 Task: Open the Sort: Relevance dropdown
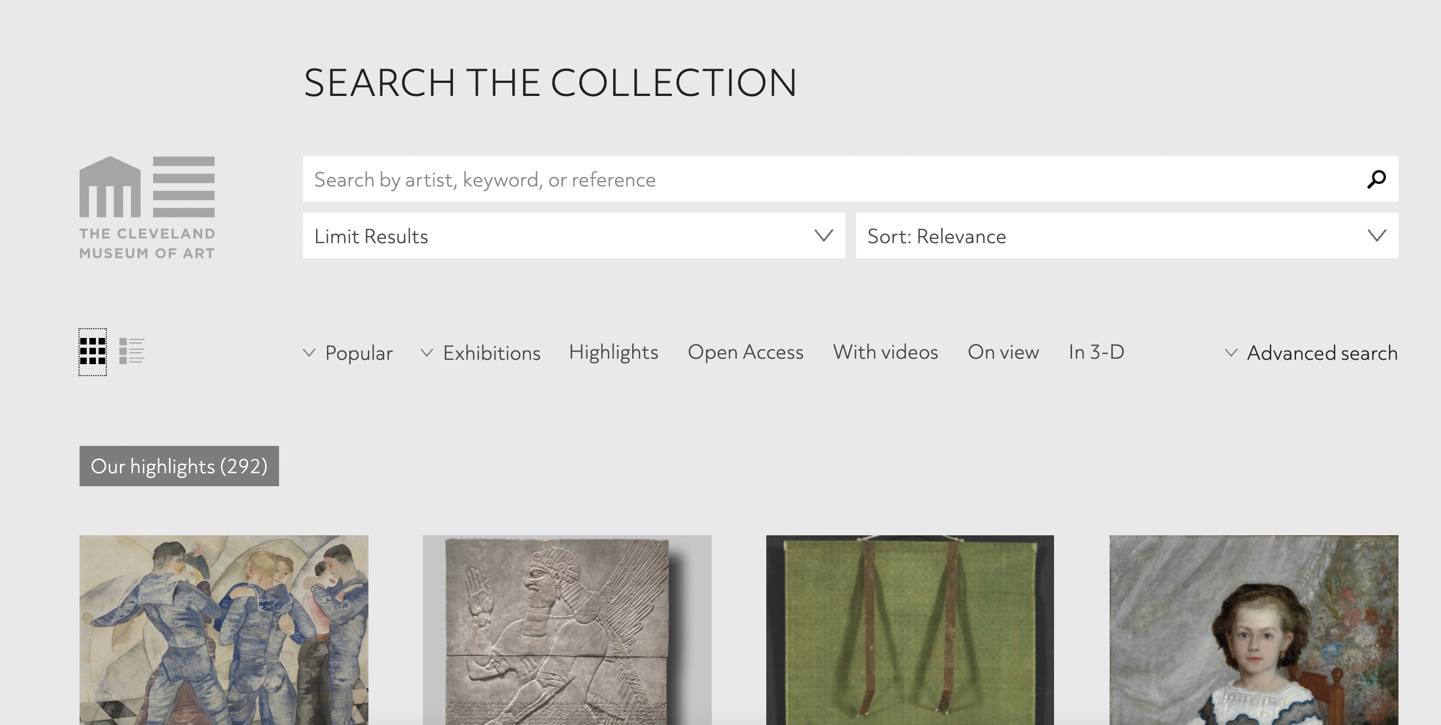[1127, 235]
